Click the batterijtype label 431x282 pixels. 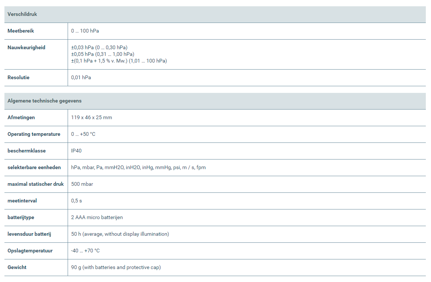21,217
